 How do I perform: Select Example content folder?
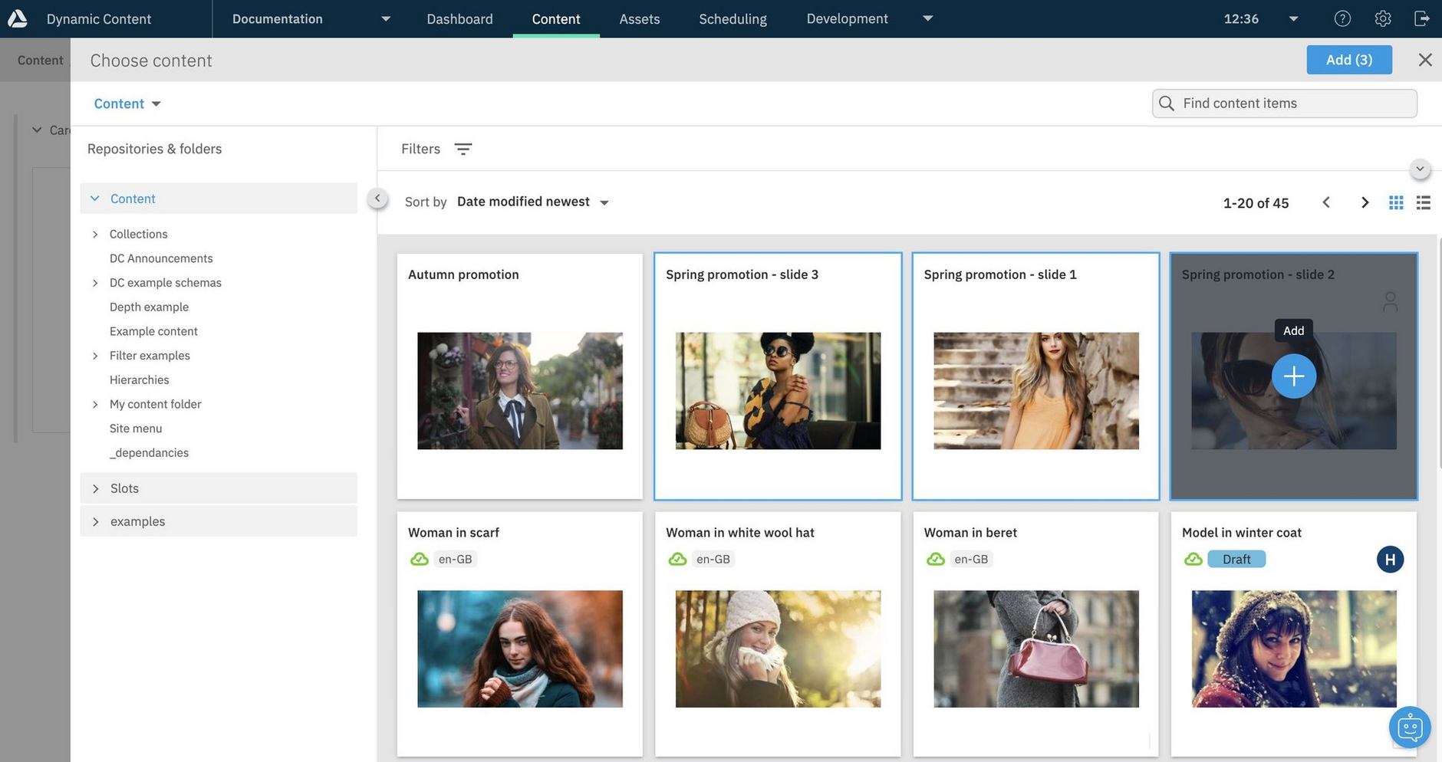coord(153,331)
